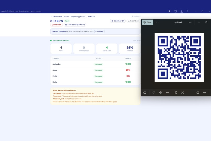Viewport: 211px width, 141px height.
Task: Toggle the filmstrip icon in Photos viewer
Action: tap(145, 93)
